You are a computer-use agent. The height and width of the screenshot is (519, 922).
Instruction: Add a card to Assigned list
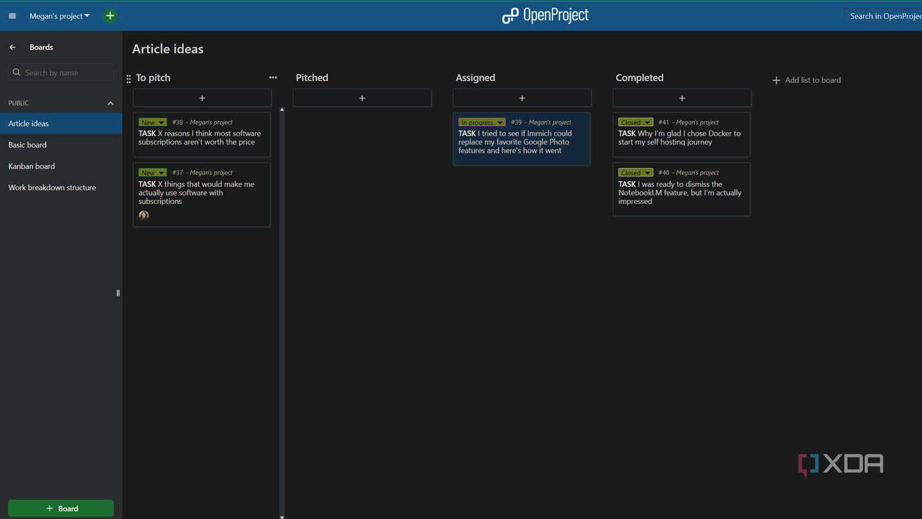click(522, 98)
